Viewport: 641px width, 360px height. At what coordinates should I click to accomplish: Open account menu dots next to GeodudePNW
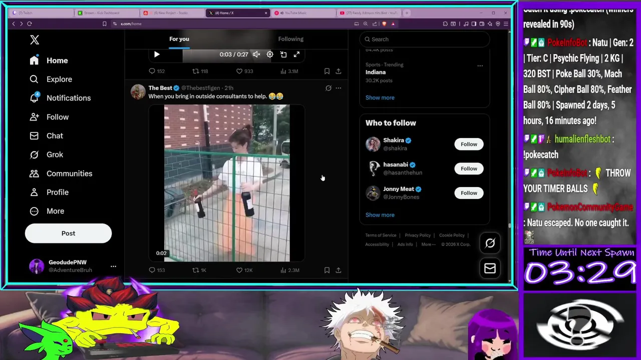pos(113,266)
